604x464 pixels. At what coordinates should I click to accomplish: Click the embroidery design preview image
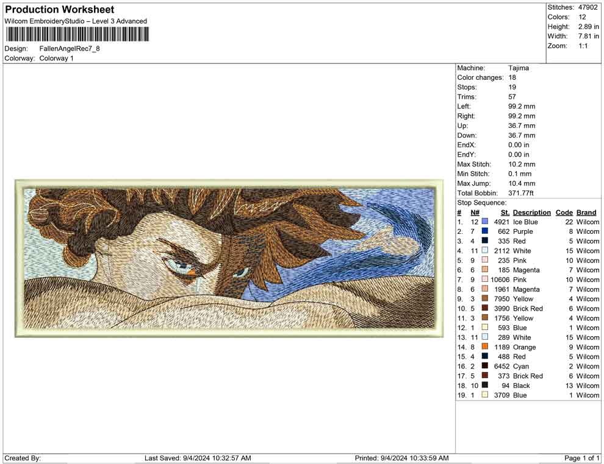click(x=229, y=258)
